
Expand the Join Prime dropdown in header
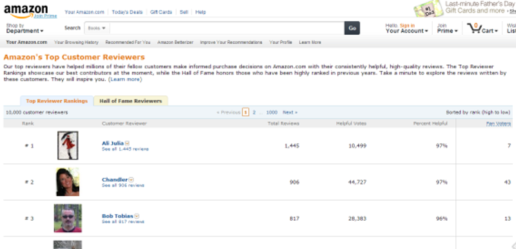point(447,28)
